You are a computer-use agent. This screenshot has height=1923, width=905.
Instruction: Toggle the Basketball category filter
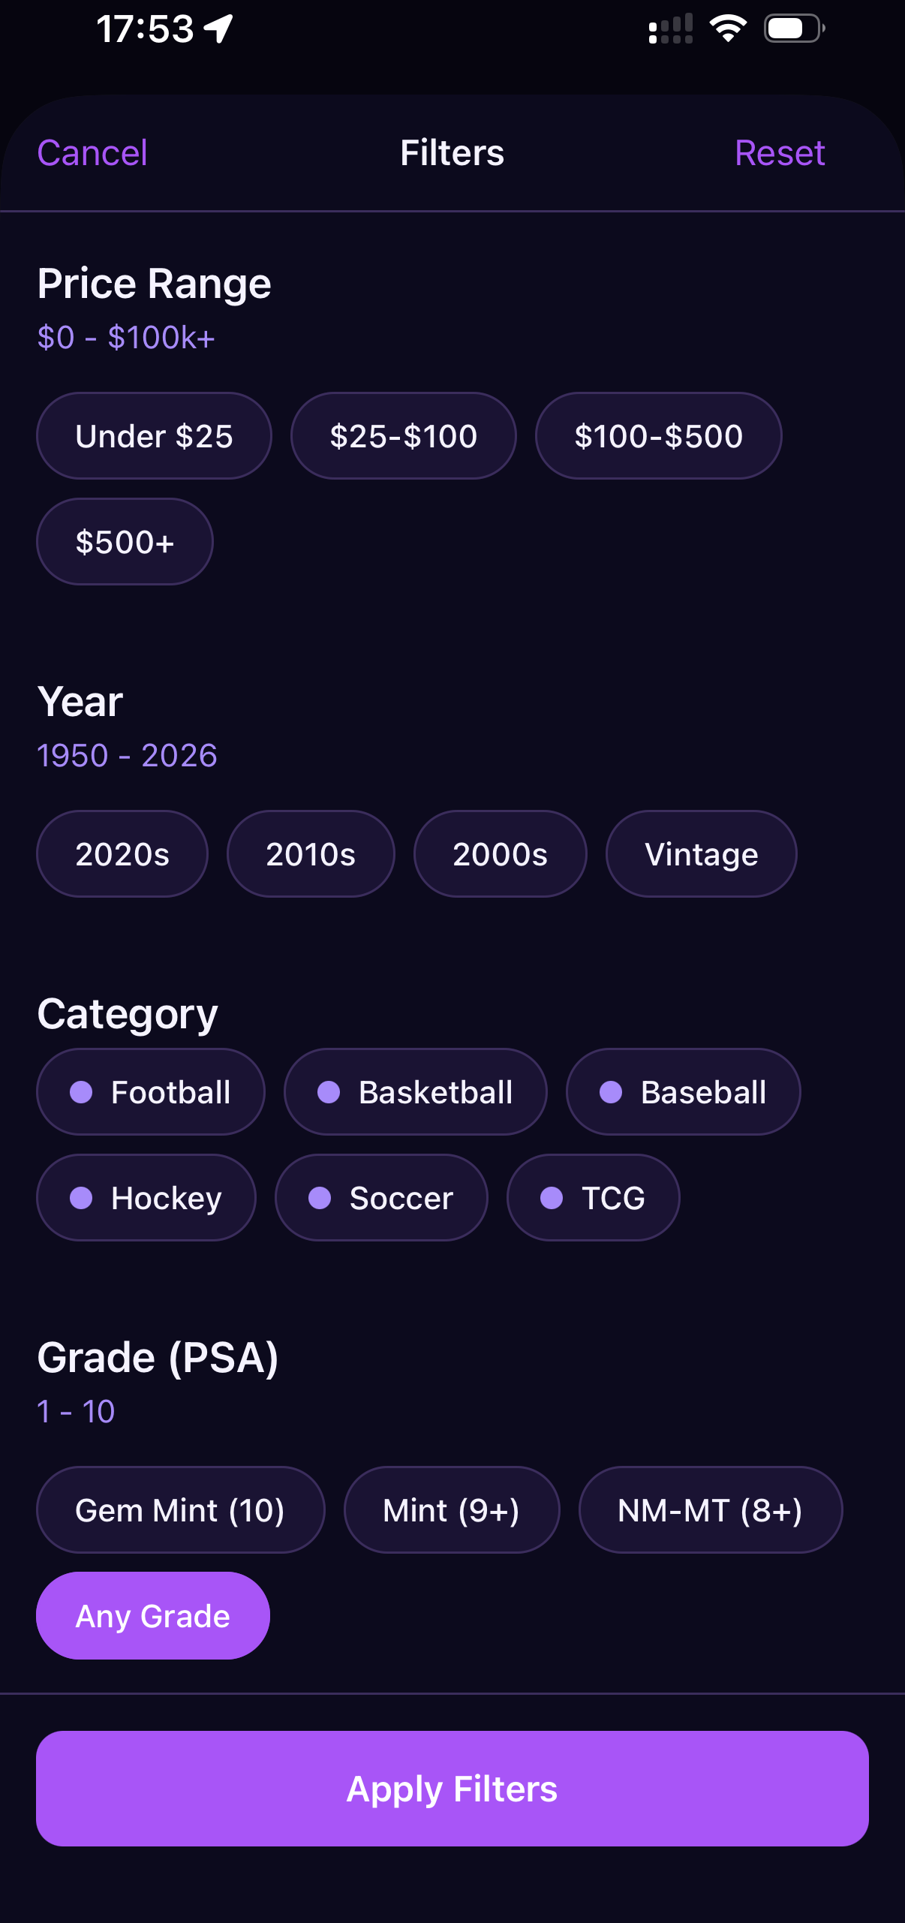(x=415, y=1092)
